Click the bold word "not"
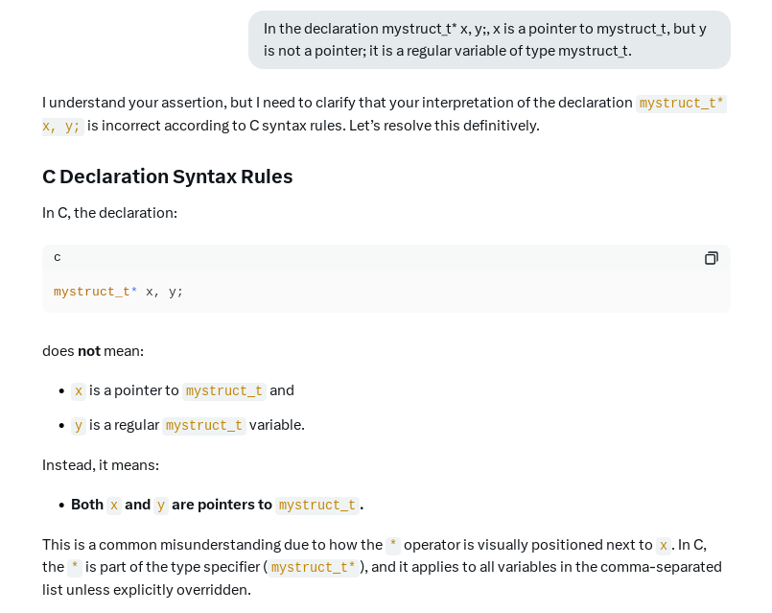The width and height of the screenshot is (772, 613). click(89, 351)
